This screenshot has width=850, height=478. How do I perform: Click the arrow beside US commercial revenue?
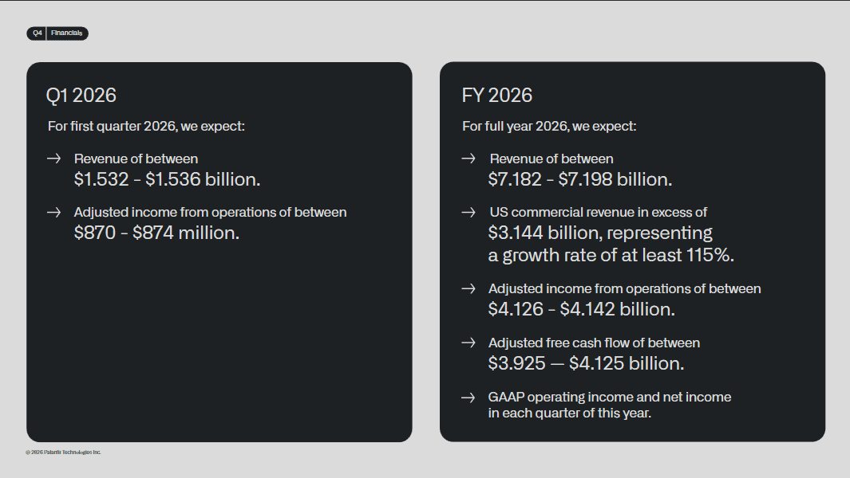tap(469, 213)
